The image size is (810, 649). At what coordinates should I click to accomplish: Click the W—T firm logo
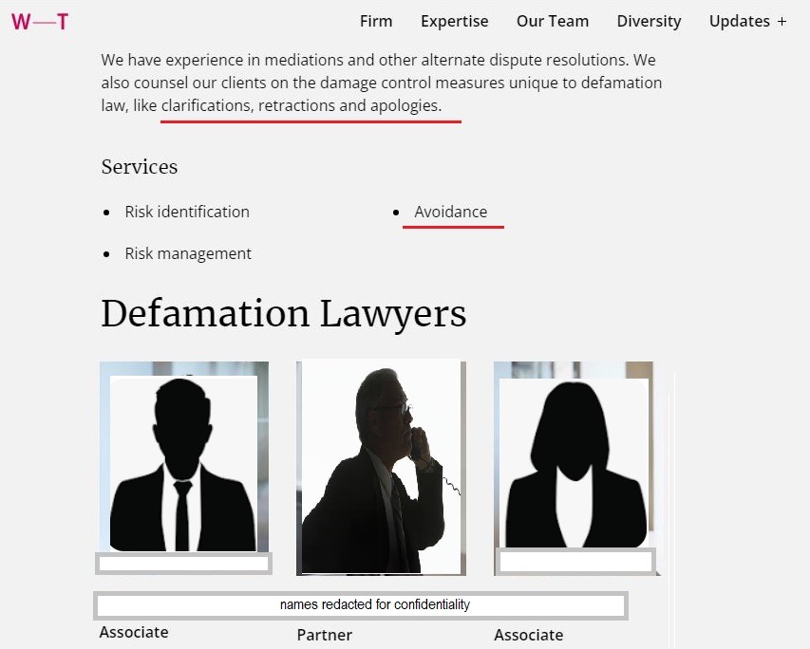[x=40, y=22]
